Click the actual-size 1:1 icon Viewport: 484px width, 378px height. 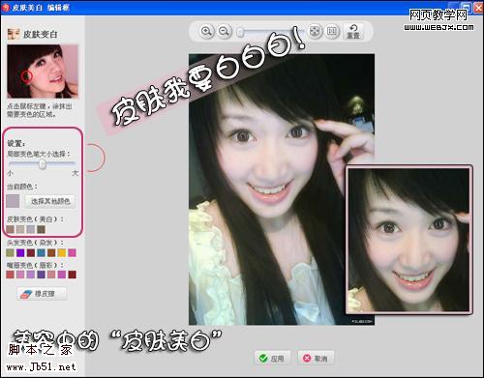pyautogui.click(x=332, y=31)
